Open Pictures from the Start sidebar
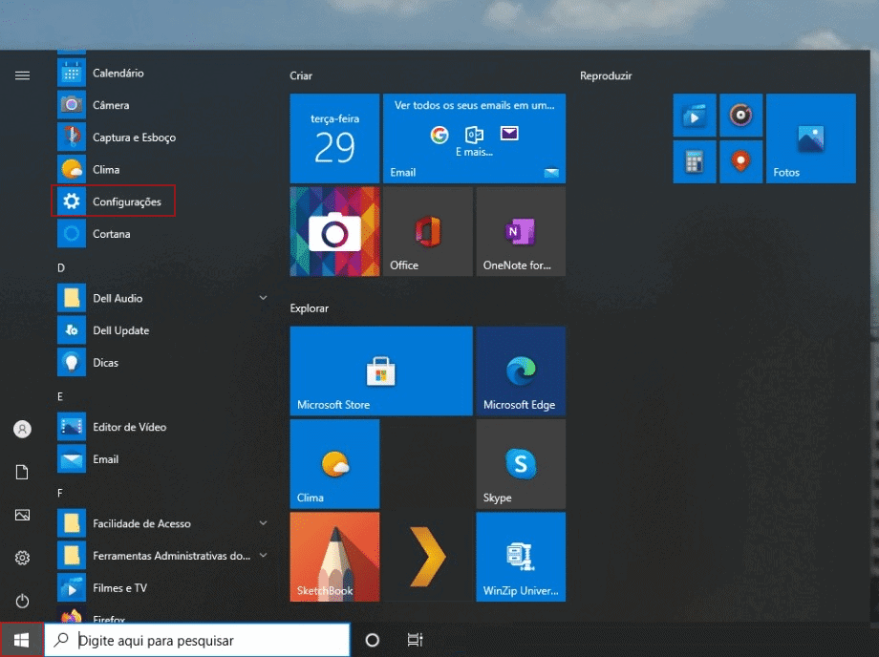Image resolution: width=879 pixels, height=657 pixels. pyautogui.click(x=22, y=515)
